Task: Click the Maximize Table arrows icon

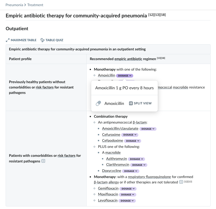Action: (x=8, y=40)
